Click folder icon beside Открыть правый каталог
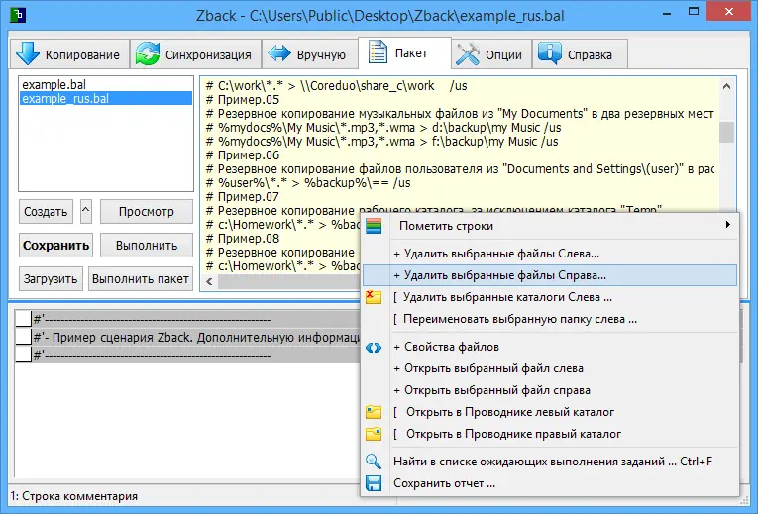The height and width of the screenshot is (514, 758). coord(374,434)
